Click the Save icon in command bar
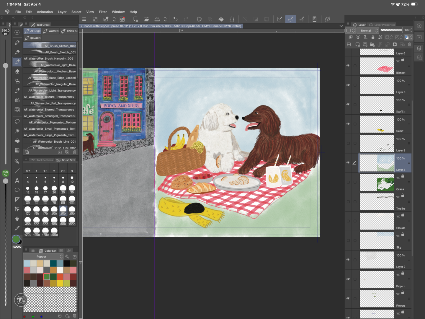425x319 pixels. tap(157, 19)
